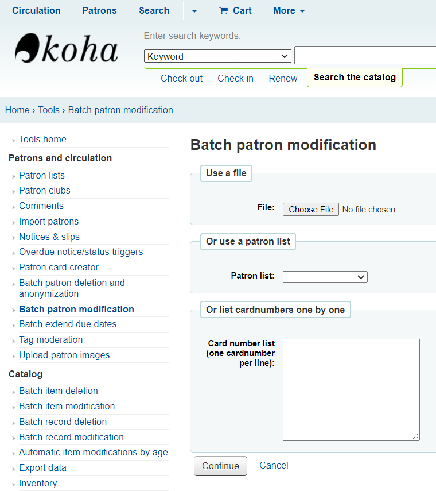Go to Tools in the breadcrumb
The width and height of the screenshot is (436, 491).
[49, 110]
